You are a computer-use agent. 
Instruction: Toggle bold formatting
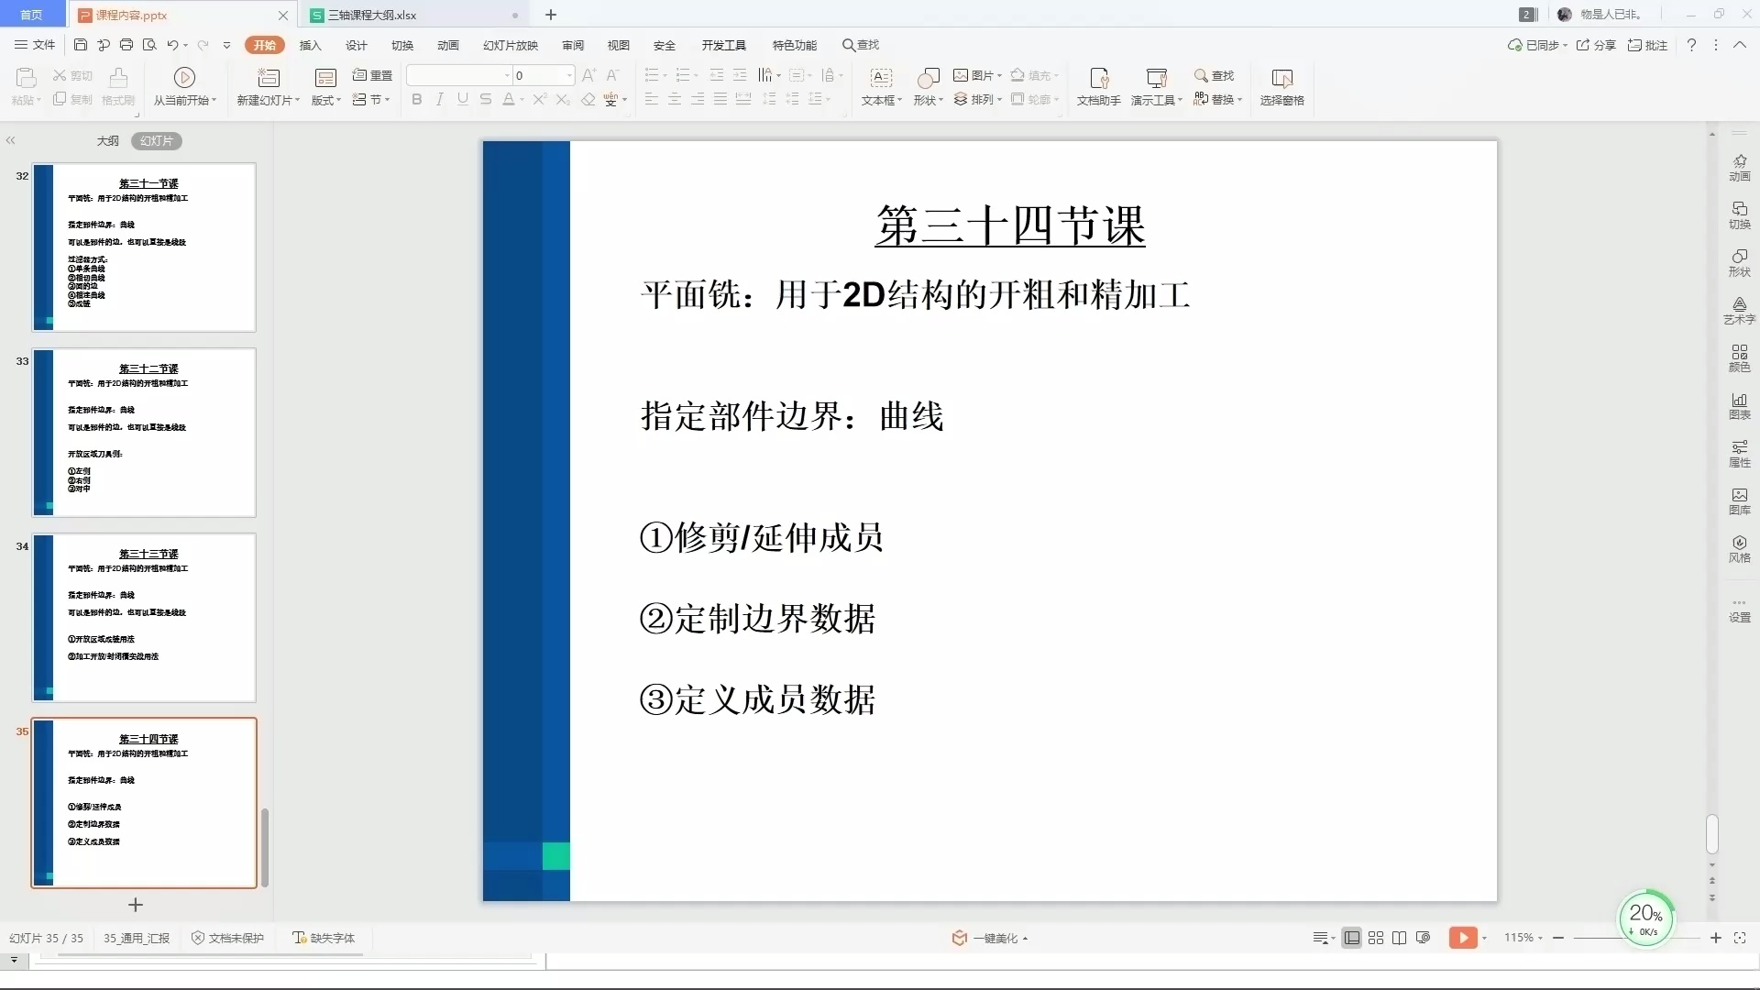tap(417, 100)
